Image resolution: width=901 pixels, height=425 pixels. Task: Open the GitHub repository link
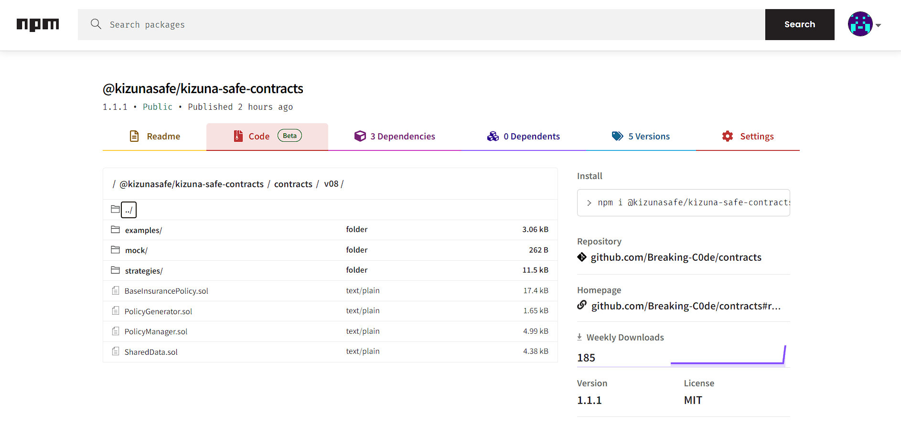tap(676, 257)
